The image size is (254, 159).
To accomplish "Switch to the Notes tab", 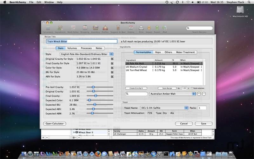I will [x=99, y=48].
